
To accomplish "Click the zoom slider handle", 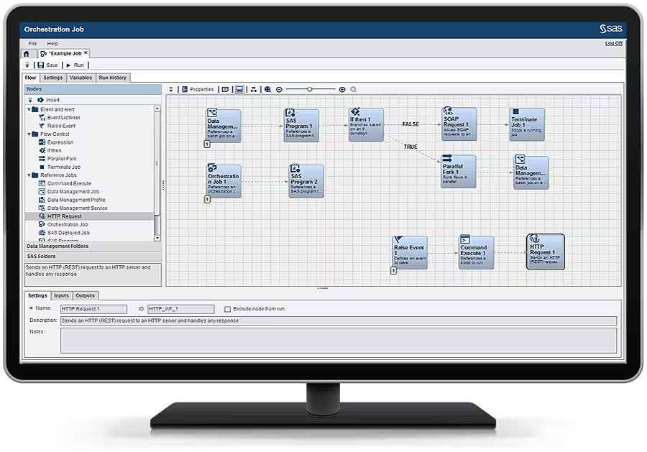I will [x=309, y=89].
